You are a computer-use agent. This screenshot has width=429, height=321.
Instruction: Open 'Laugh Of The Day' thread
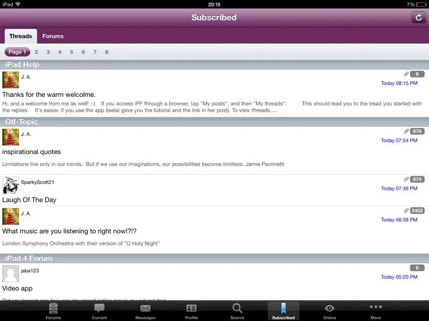point(29,200)
